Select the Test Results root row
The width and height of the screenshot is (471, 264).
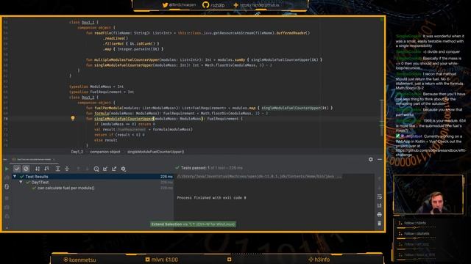[93, 177]
